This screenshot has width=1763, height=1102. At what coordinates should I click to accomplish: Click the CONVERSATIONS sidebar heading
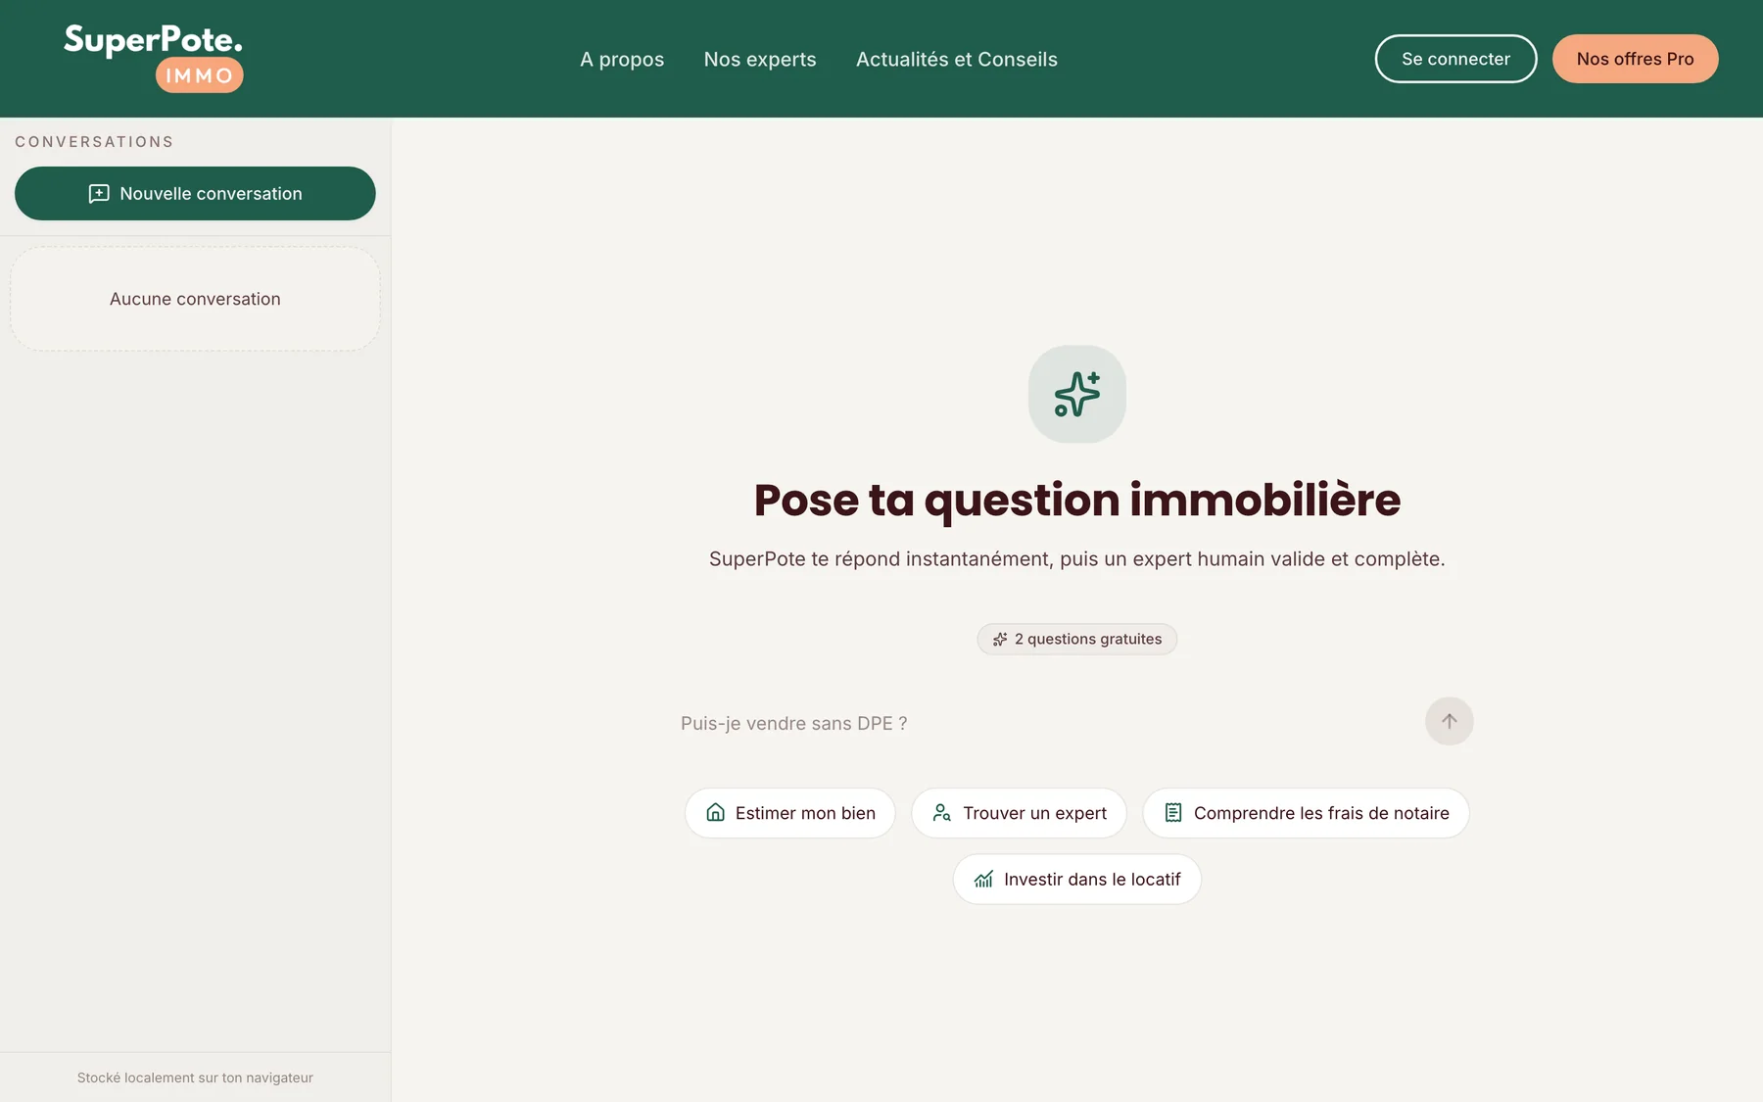coord(94,142)
